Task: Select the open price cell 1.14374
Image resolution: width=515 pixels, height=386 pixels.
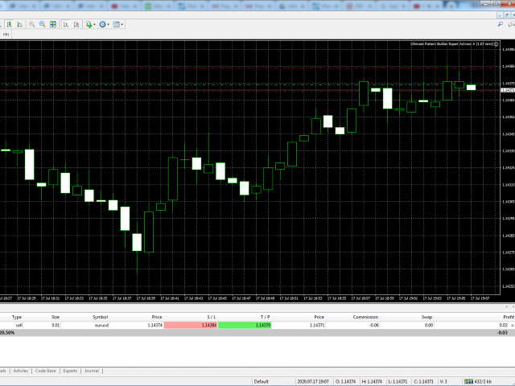Action: [155, 325]
